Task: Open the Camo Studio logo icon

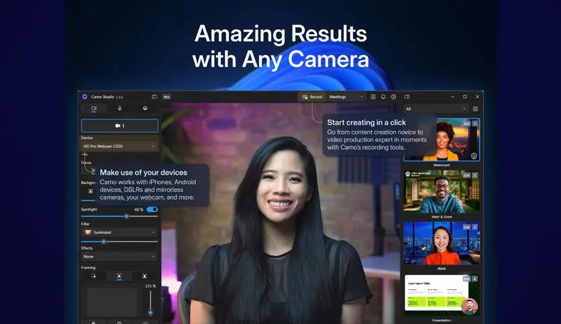Action: (x=85, y=96)
